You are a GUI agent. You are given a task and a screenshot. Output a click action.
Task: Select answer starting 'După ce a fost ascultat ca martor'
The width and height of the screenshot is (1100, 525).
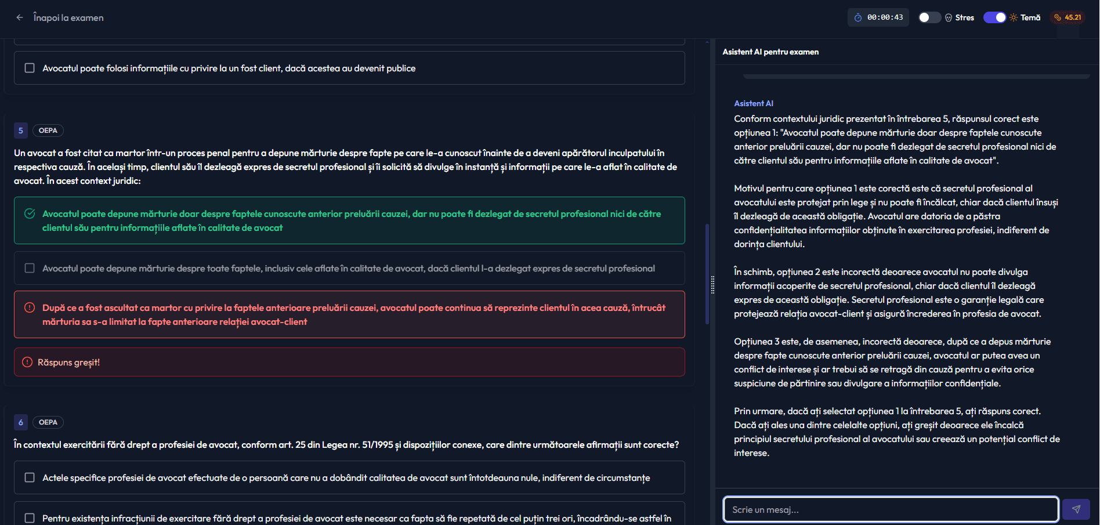[x=349, y=314]
